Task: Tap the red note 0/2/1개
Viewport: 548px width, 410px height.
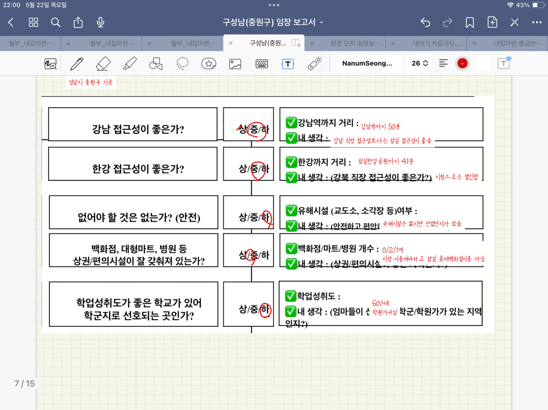Action: pyautogui.click(x=393, y=250)
